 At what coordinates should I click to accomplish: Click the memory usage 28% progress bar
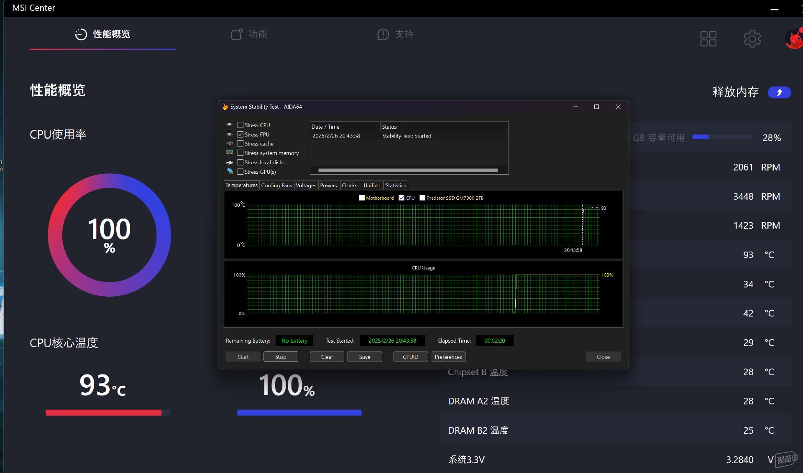pyautogui.click(x=721, y=137)
